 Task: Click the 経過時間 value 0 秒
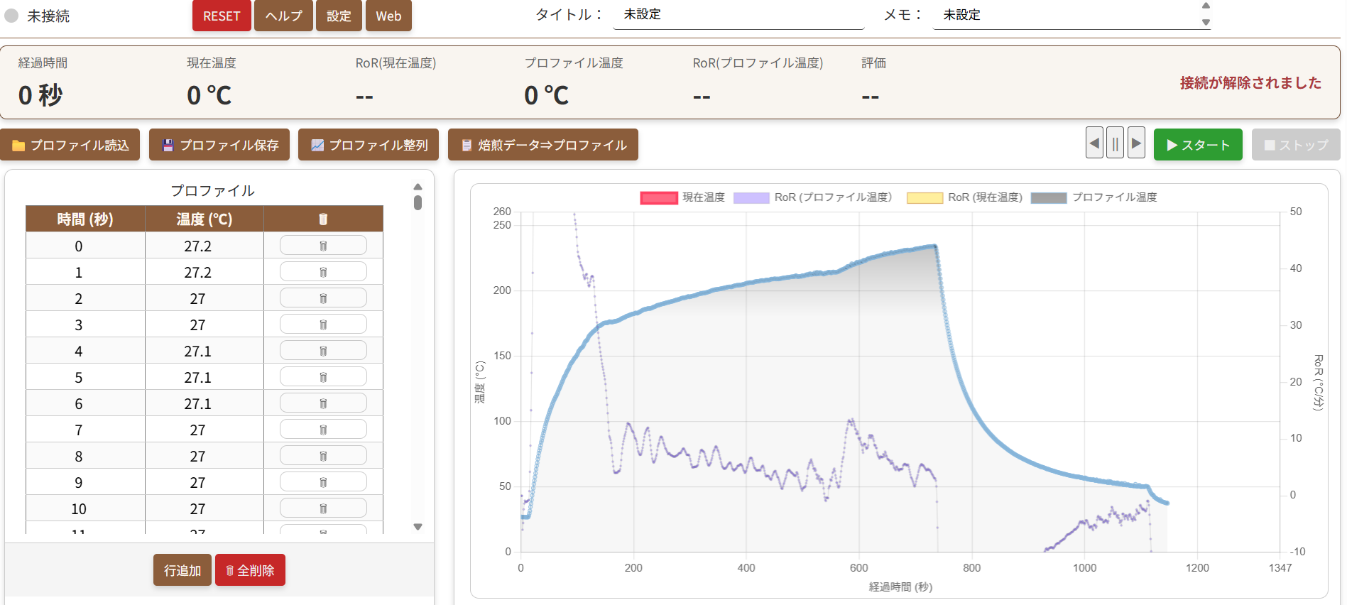[40, 95]
